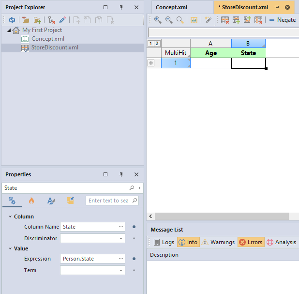Viewport: 299px width, 294px height.
Task: Select Concept.xml in the project tree
Action: tap(48, 39)
